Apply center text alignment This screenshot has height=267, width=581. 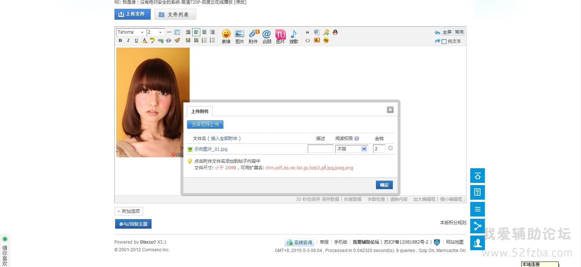click(x=204, y=32)
